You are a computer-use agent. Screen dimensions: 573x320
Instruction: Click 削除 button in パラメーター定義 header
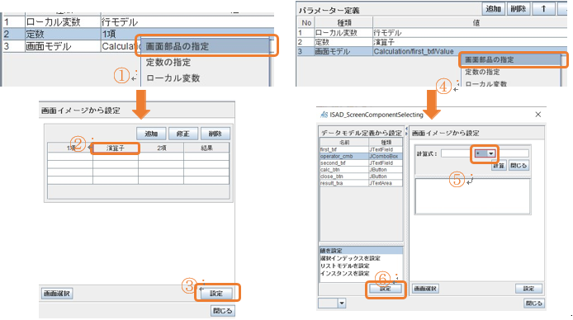(519, 9)
